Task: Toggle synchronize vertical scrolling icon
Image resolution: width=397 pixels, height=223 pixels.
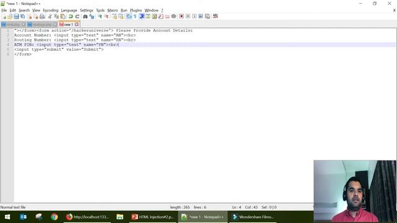Action: (x=114, y=17)
